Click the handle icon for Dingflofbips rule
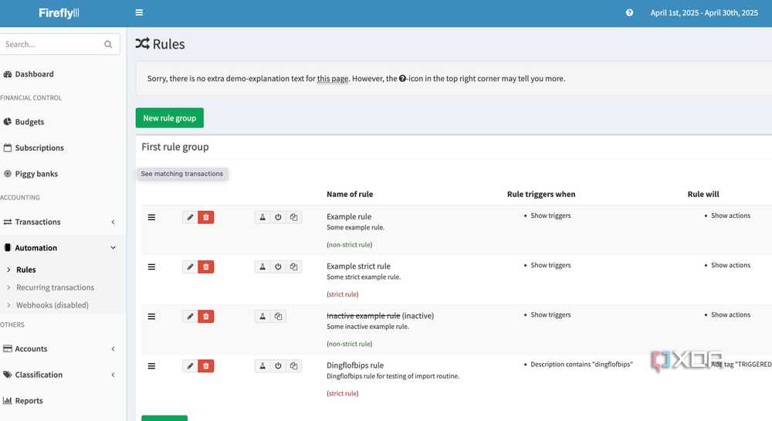This screenshot has height=421, width=772. (151, 366)
